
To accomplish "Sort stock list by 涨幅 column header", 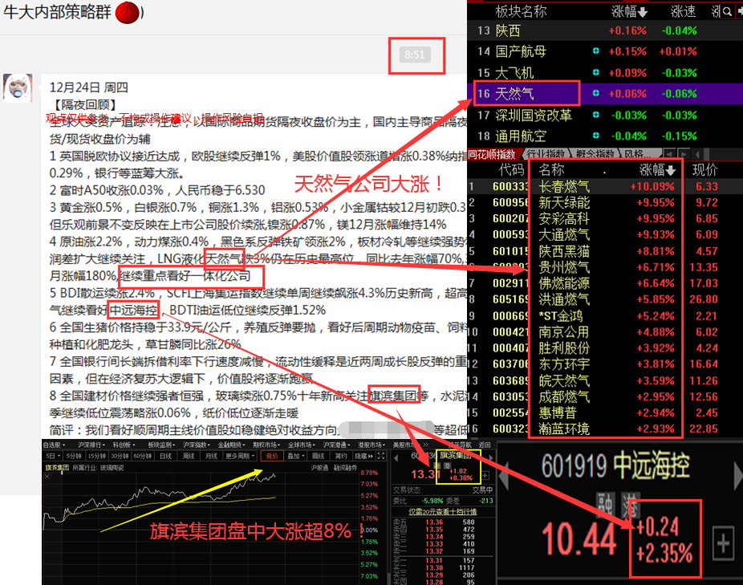I will pyautogui.click(x=657, y=169).
